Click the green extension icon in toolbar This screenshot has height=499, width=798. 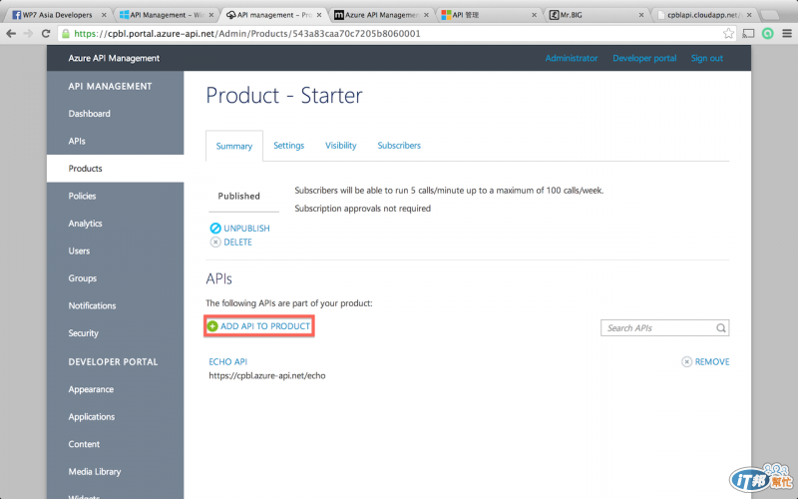767,34
